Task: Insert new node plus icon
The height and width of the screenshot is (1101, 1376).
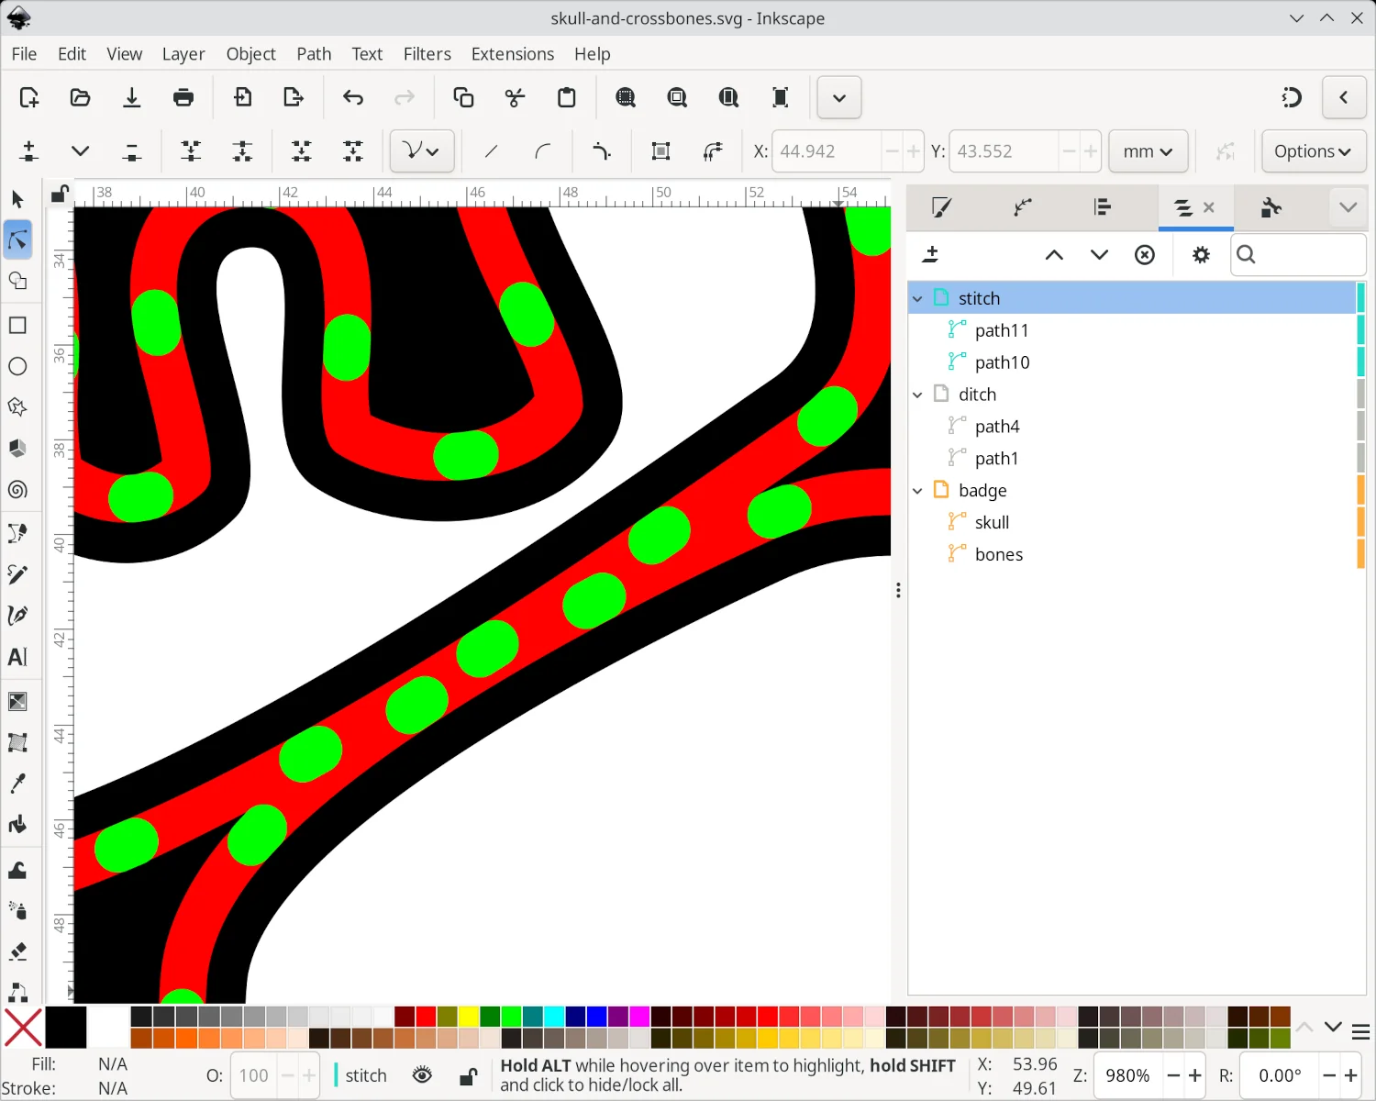Action: [28, 151]
